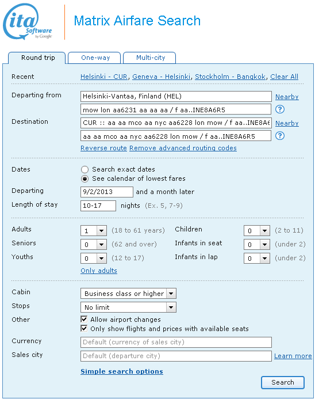Select Search exact dates radio button

pyautogui.click(x=84, y=169)
